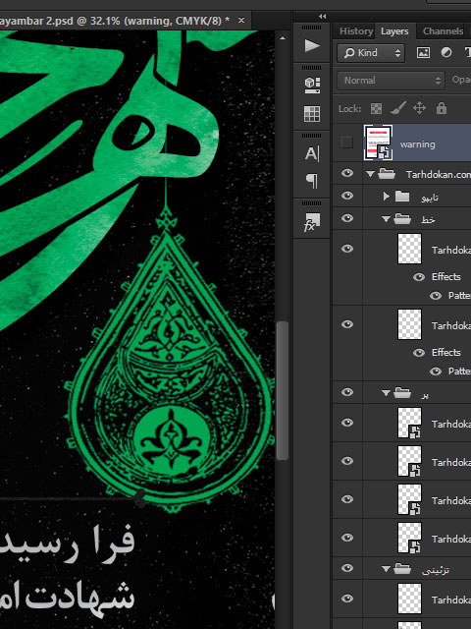Hide the تایپو group
This screenshot has height=629, width=471.
347,196
